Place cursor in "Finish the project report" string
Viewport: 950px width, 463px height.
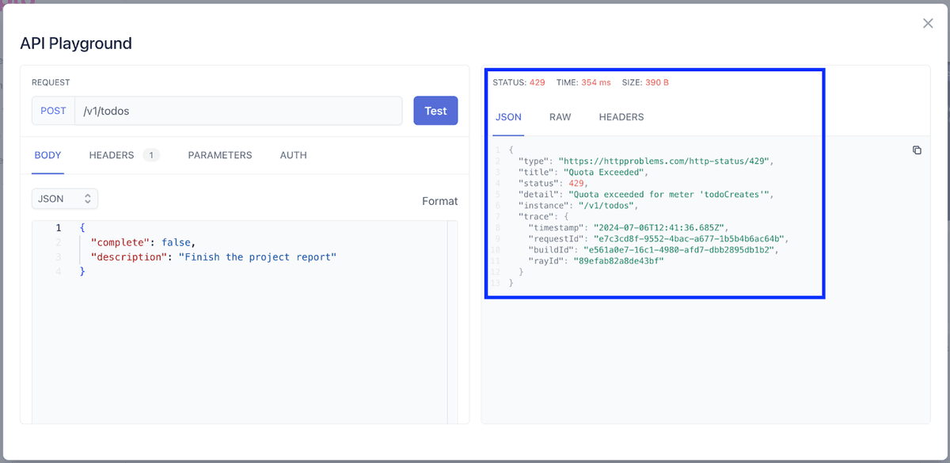257,257
